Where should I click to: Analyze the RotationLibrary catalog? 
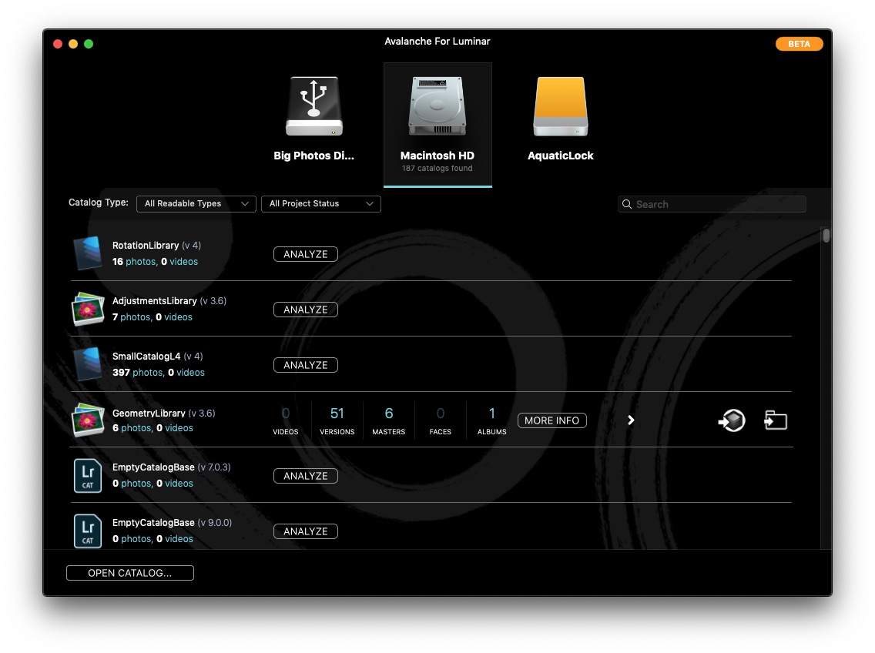tap(305, 254)
